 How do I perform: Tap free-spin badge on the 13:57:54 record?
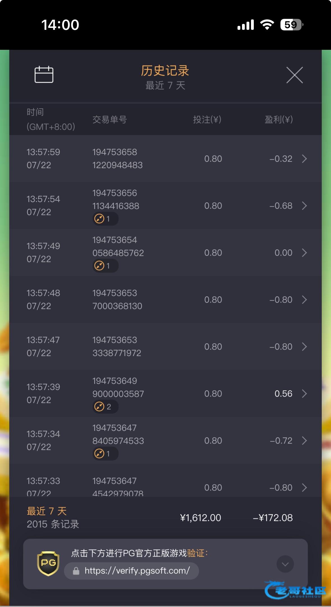point(105,219)
